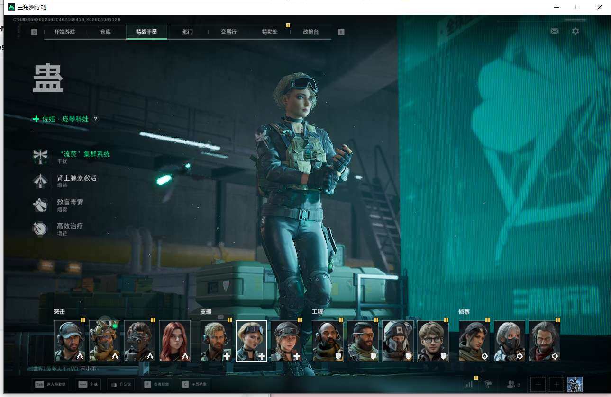Select the 工程 operator with orange glasses

coord(363,341)
